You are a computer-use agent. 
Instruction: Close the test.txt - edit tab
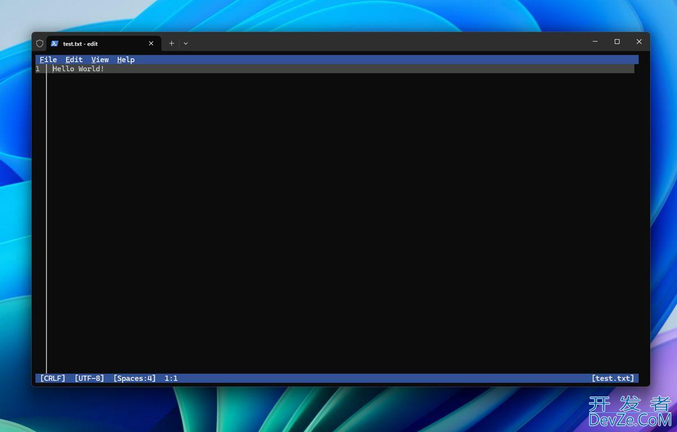tap(151, 43)
